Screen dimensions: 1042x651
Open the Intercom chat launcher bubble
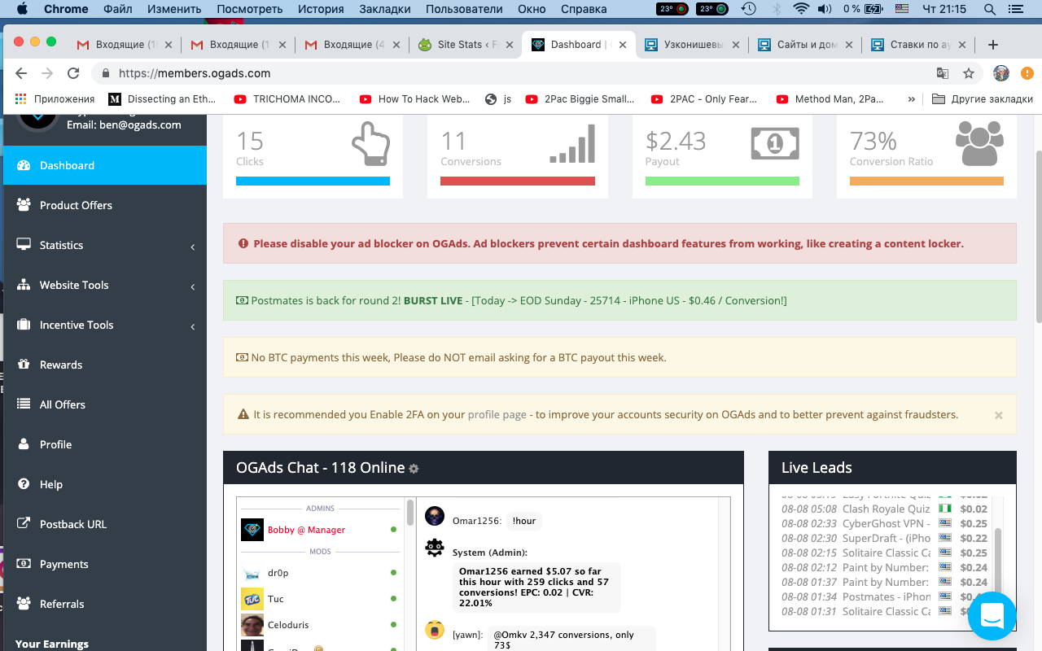(992, 616)
